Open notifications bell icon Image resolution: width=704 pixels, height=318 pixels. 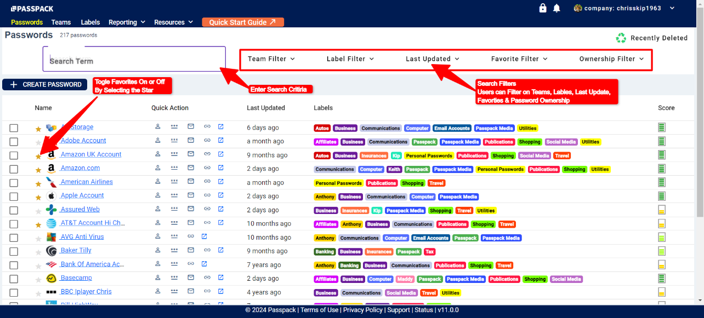(x=557, y=8)
